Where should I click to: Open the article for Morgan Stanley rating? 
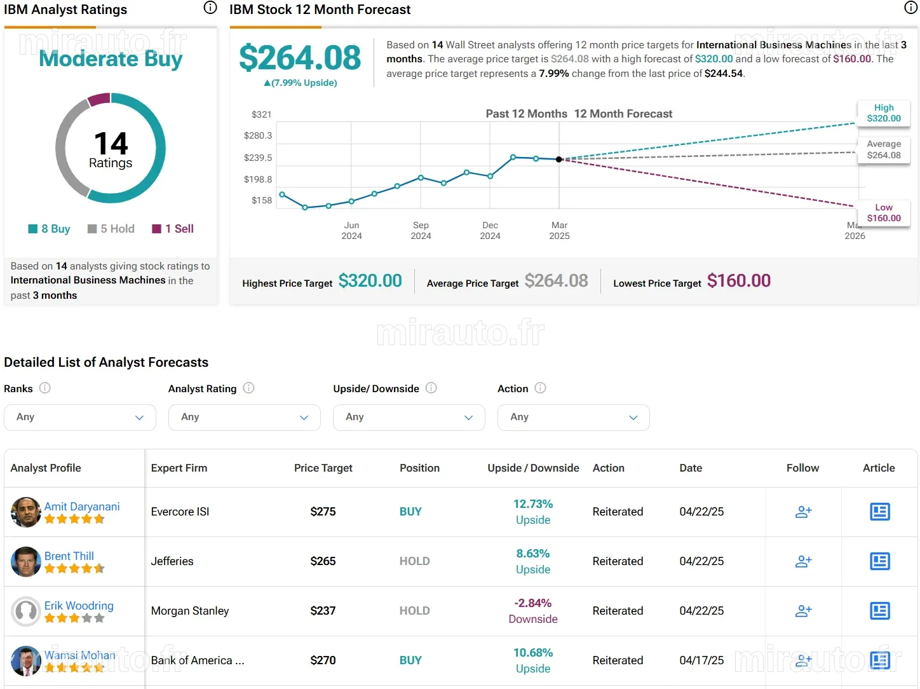pos(879,611)
